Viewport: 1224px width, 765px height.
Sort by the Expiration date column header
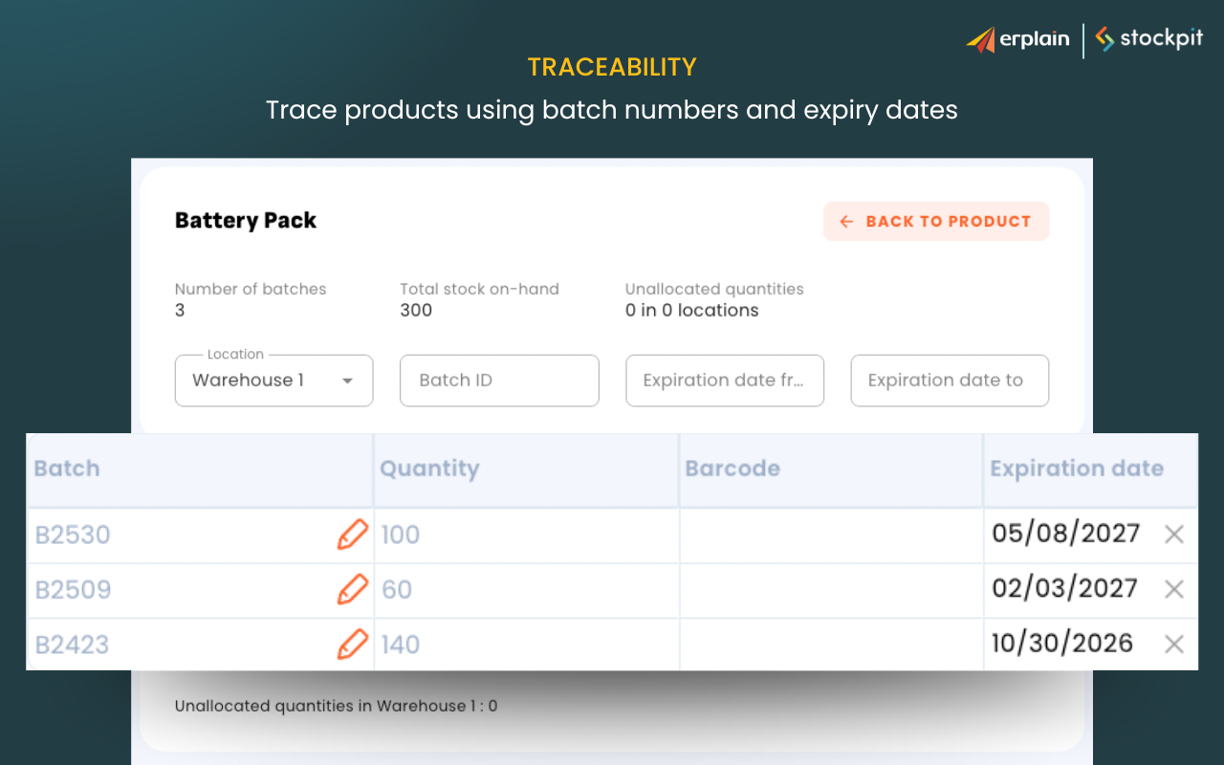click(x=1077, y=469)
